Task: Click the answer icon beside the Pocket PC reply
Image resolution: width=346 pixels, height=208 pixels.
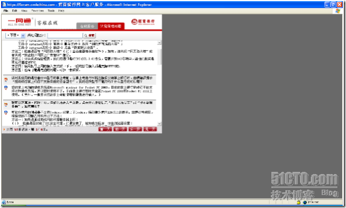Action: coord(6,88)
